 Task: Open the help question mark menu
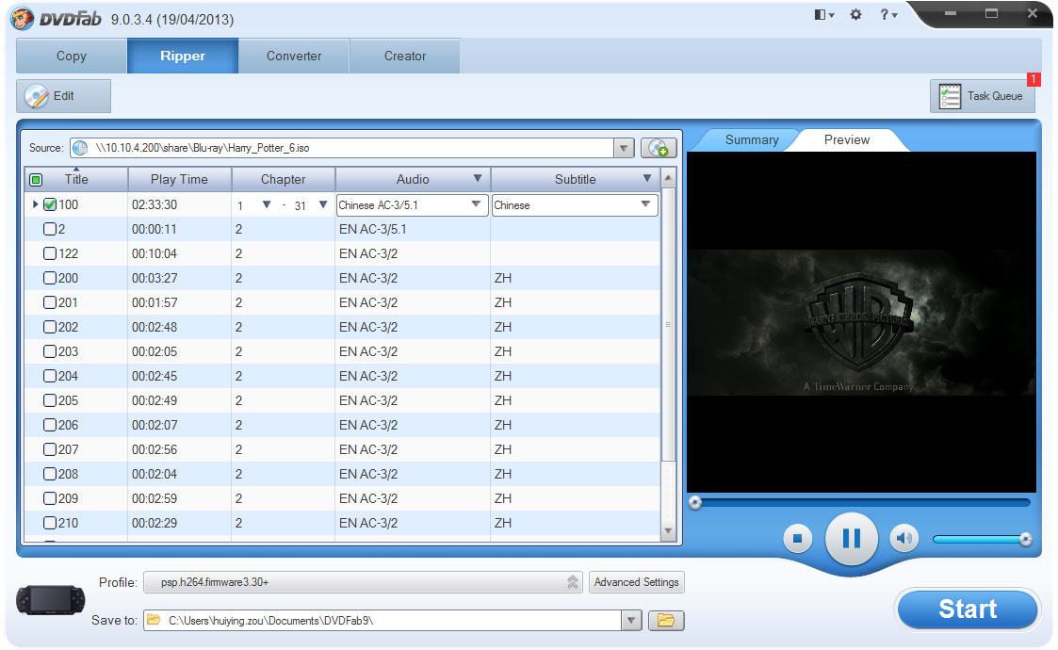[888, 14]
